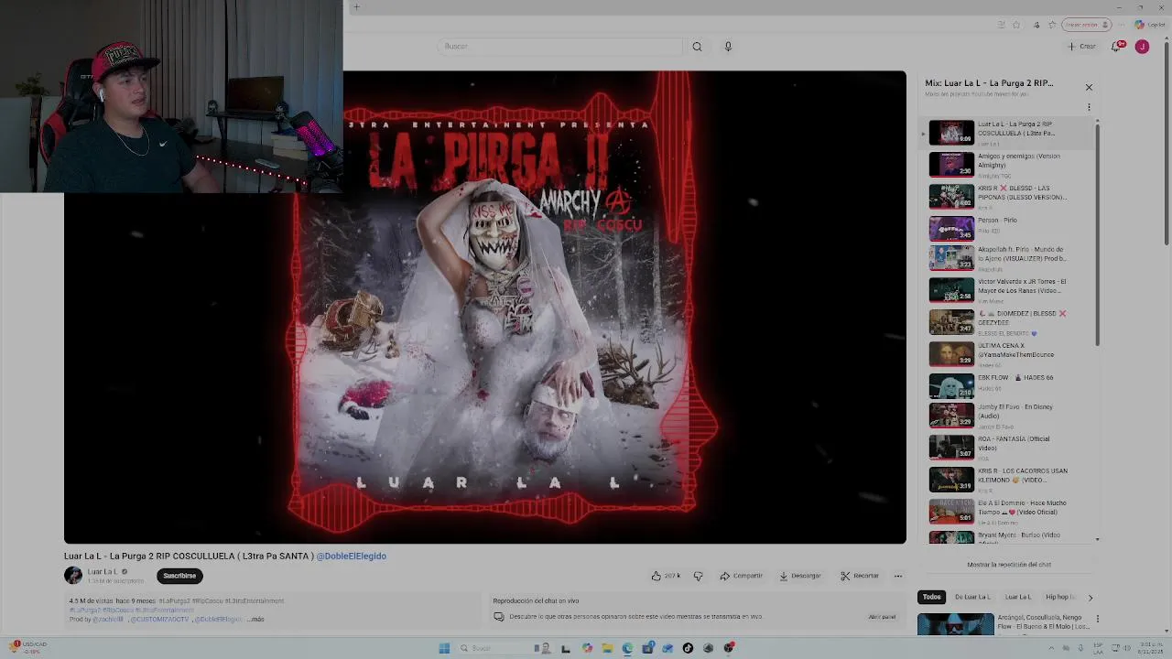
Task: Open TikTok icon in taskbar
Action: [x=688, y=648]
